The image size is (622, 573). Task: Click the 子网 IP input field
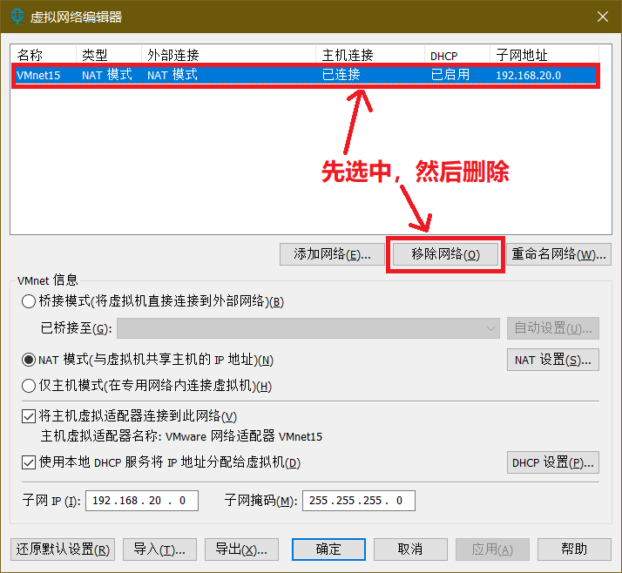(142, 501)
